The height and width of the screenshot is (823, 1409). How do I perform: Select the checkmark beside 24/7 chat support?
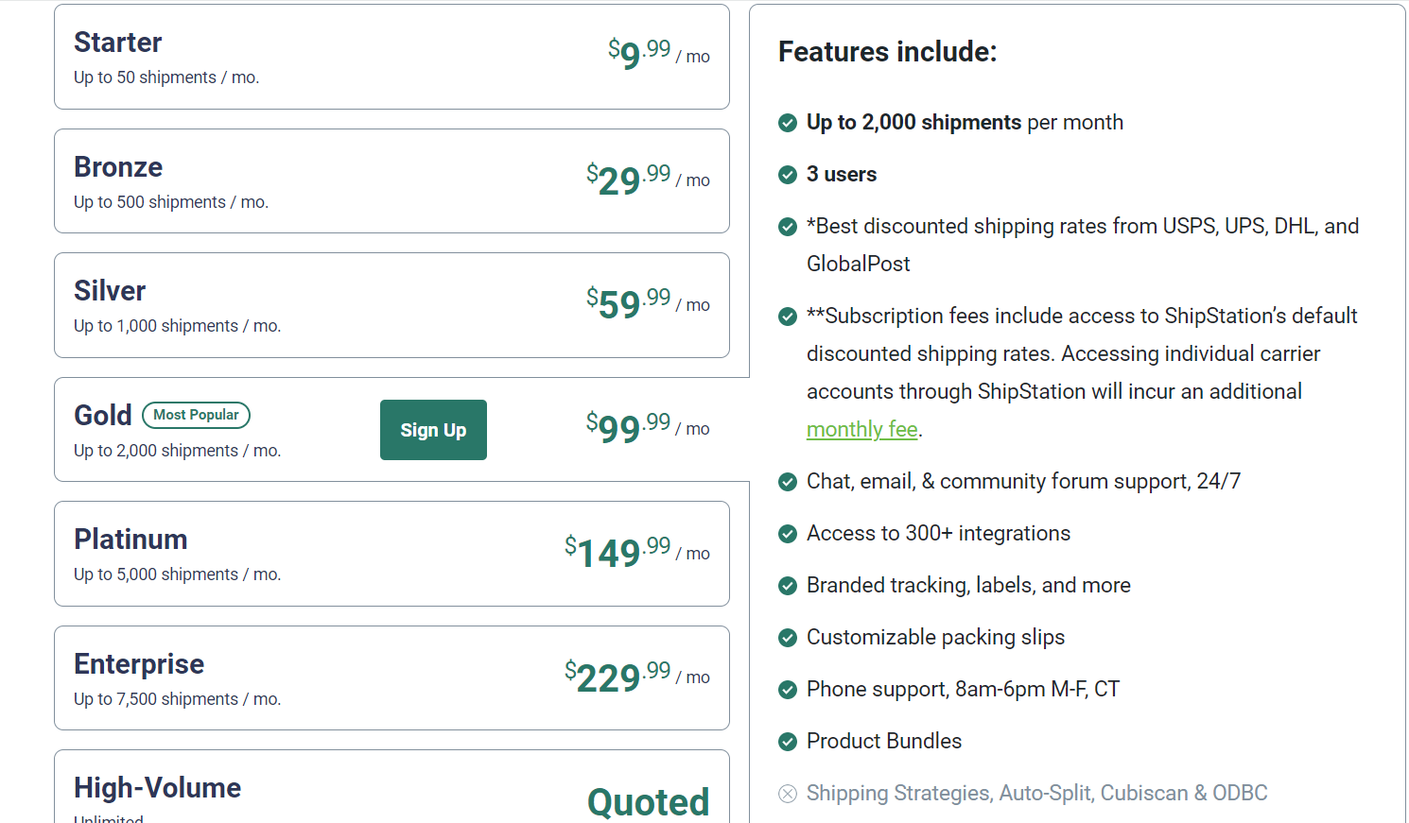pyautogui.click(x=788, y=482)
